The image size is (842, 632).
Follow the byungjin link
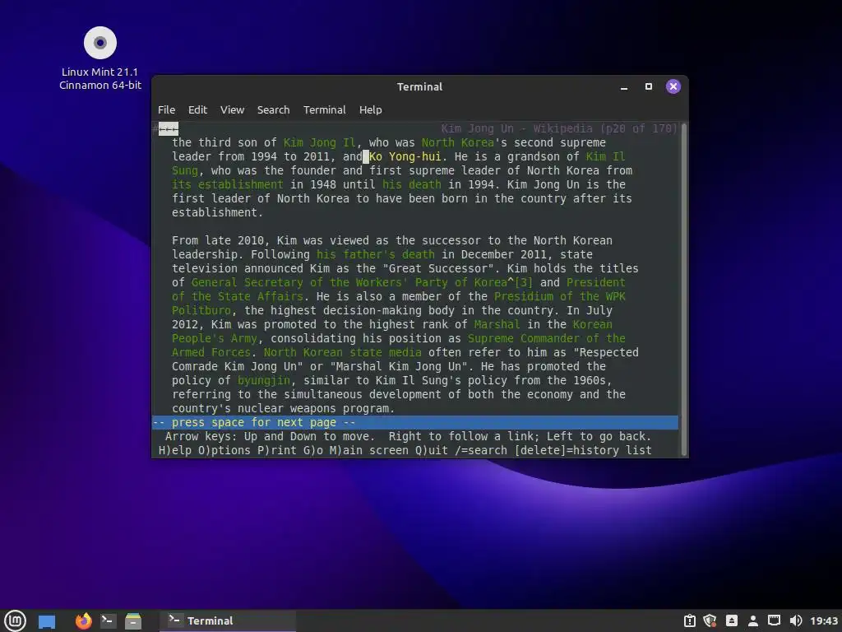(x=264, y=380)
